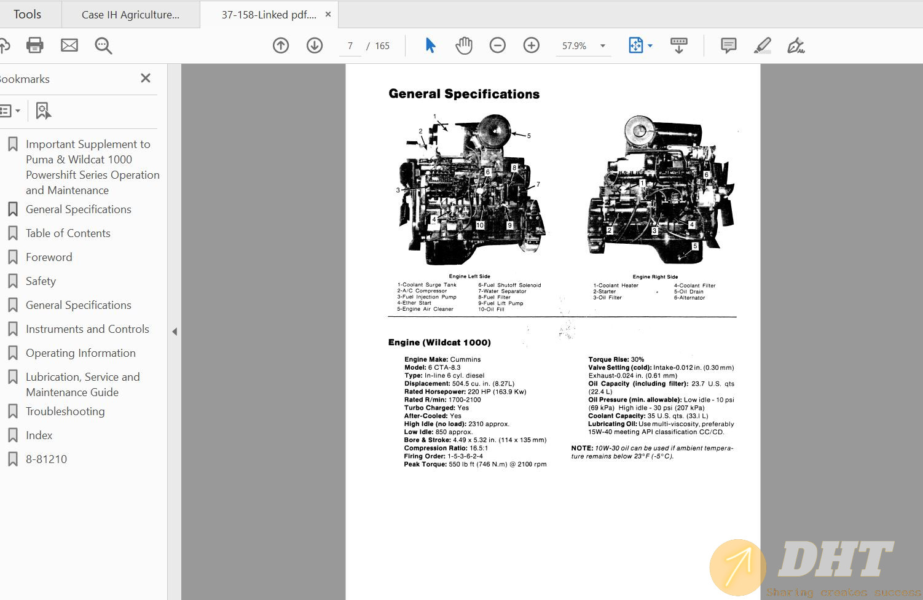Viewport: 923px width, 600px height.
Task: Click the Engine Make: Cummins line
Action: tap(442, 360)
